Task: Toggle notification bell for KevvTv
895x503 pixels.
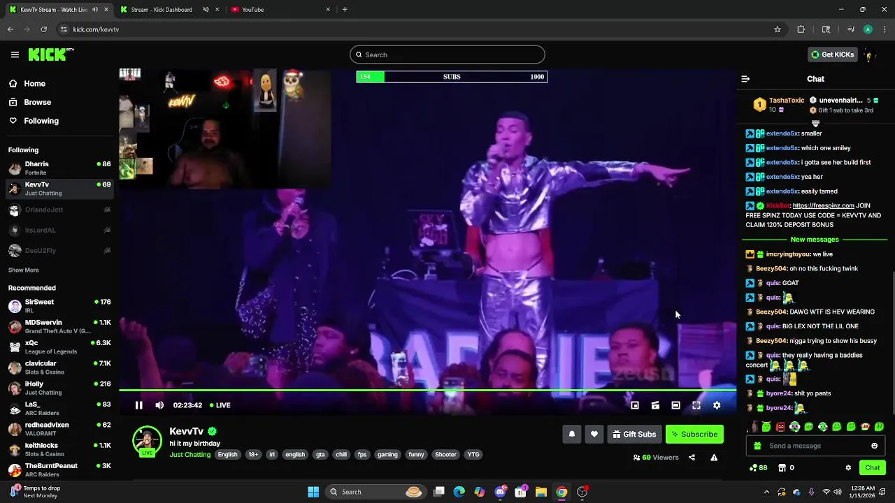Action: [572, 435]
